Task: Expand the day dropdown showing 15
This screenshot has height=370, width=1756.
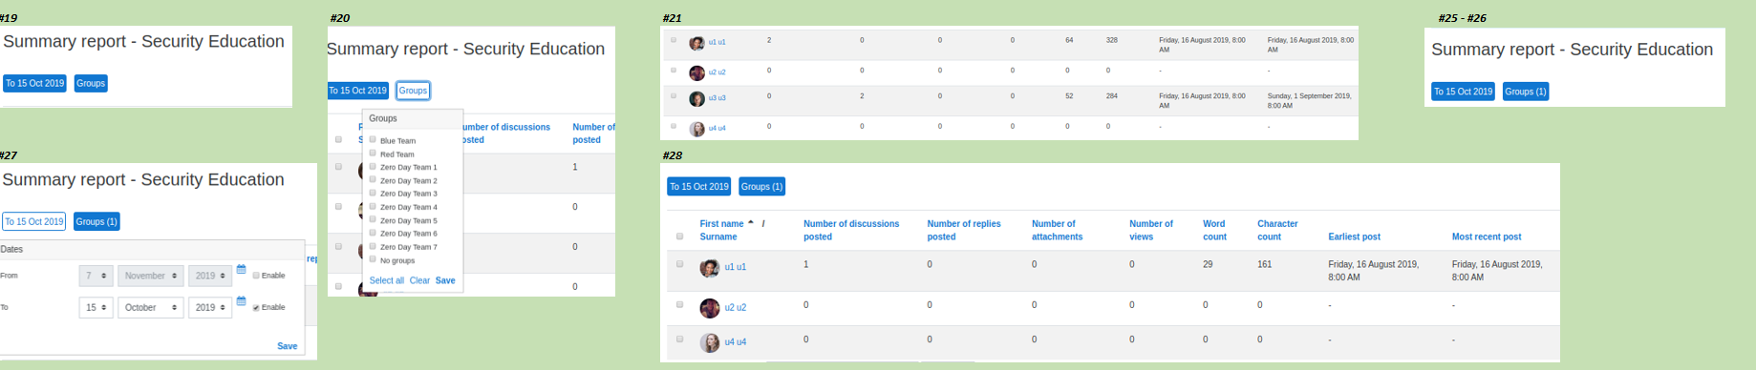Action: click(x=96, y=307)
